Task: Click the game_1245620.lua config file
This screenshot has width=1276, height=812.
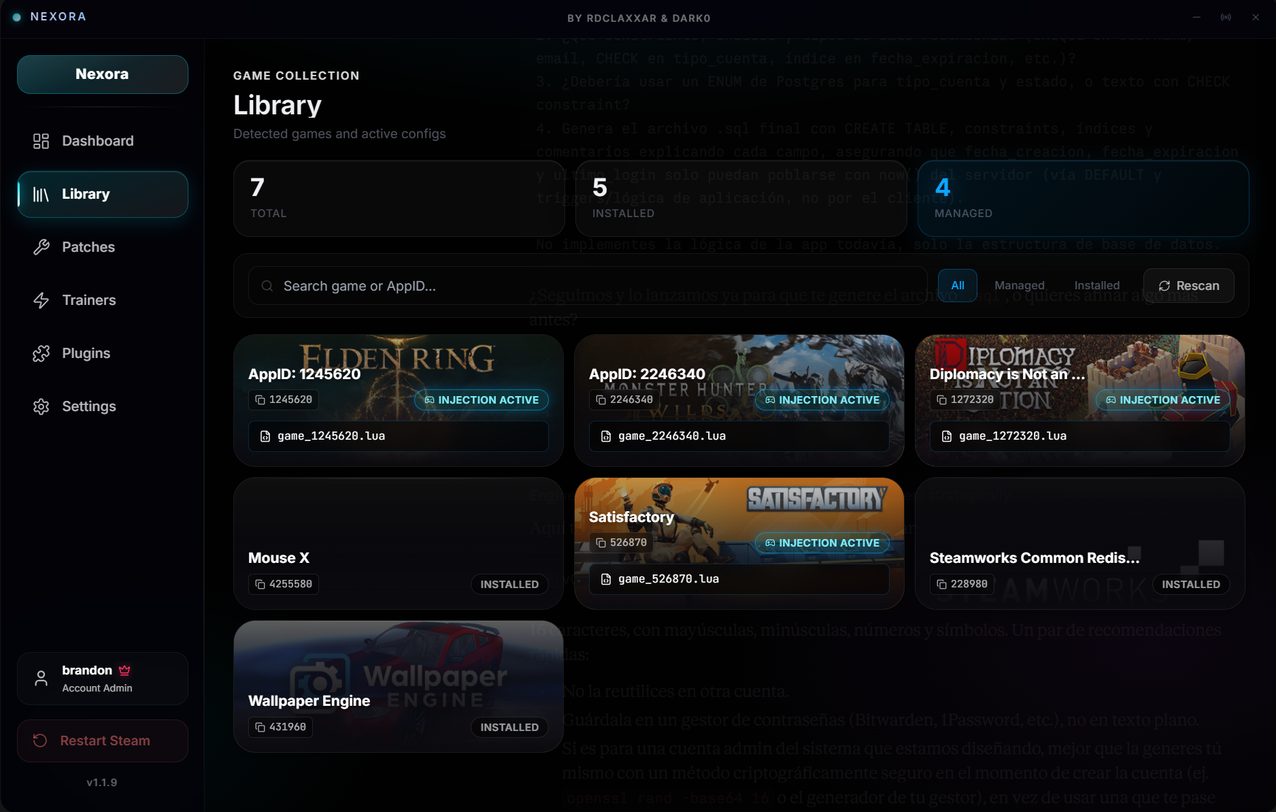Action: click(x=399, y=436)
